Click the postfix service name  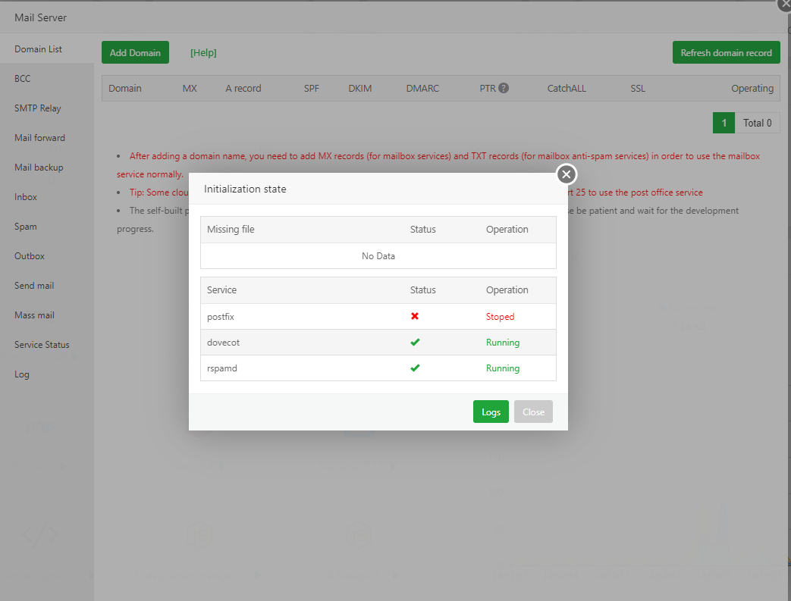pos(221,317)
